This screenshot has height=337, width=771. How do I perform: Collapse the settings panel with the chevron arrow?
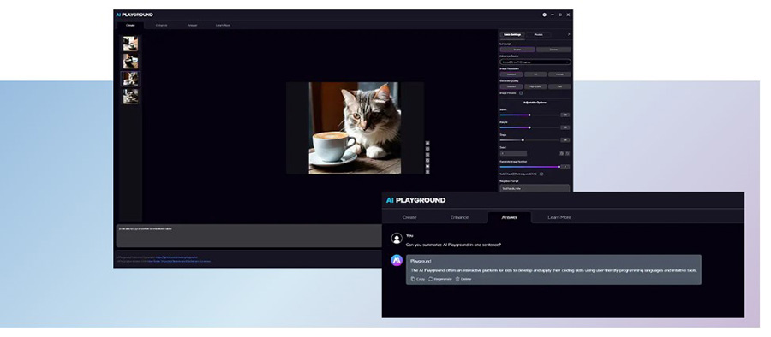pos(569,34)
